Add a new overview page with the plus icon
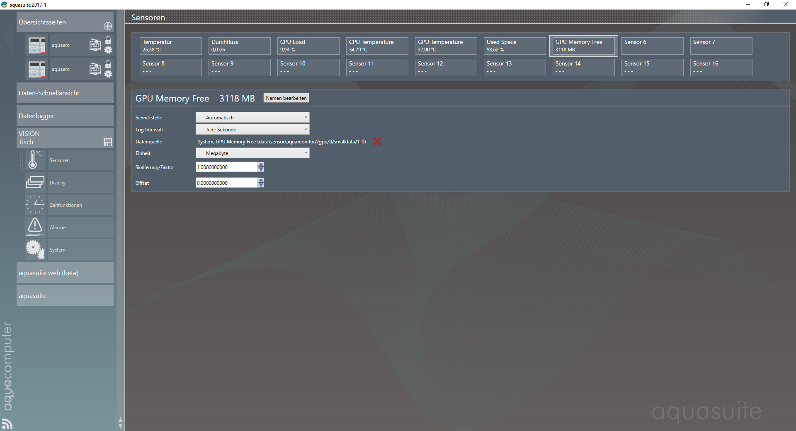796x431 pixels. coord(108,26)
